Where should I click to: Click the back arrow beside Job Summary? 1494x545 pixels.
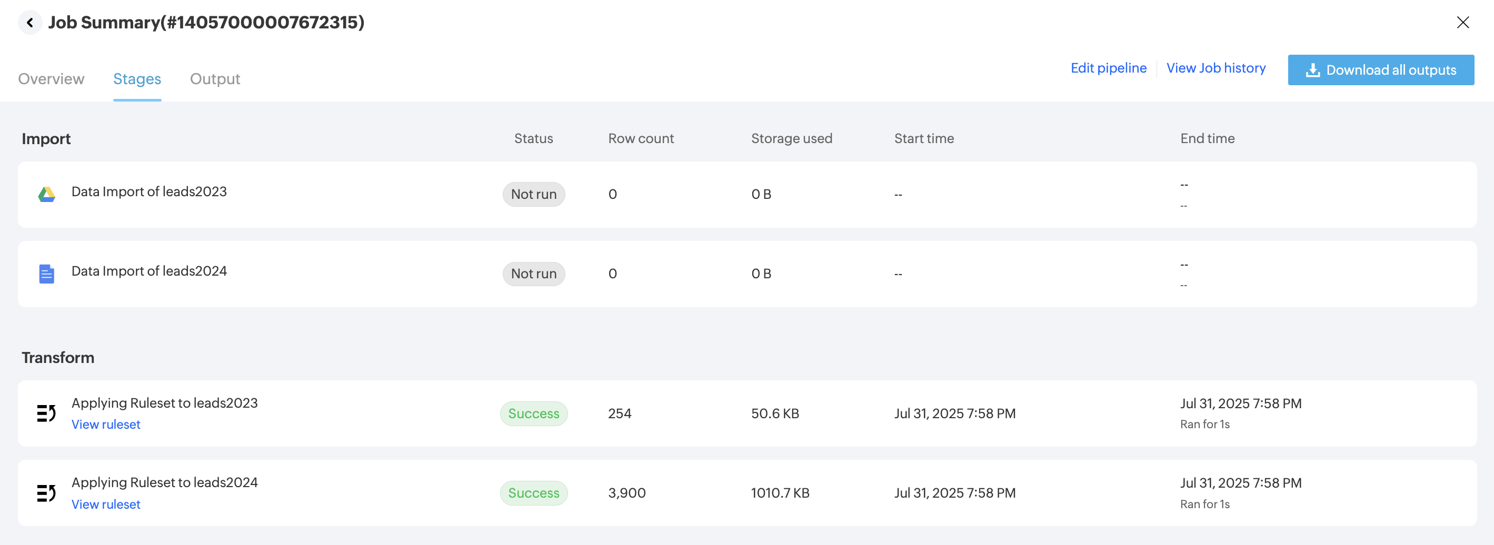point(29,23)
